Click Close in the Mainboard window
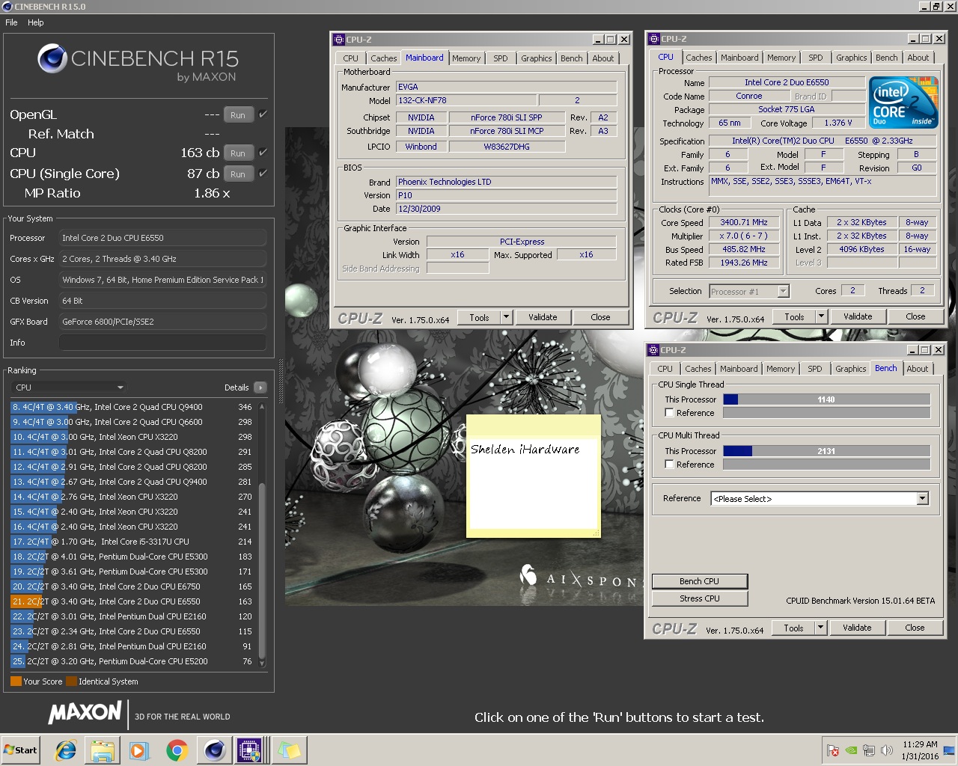958x766 pixels. pyautogui.click(x=600, y=317)
